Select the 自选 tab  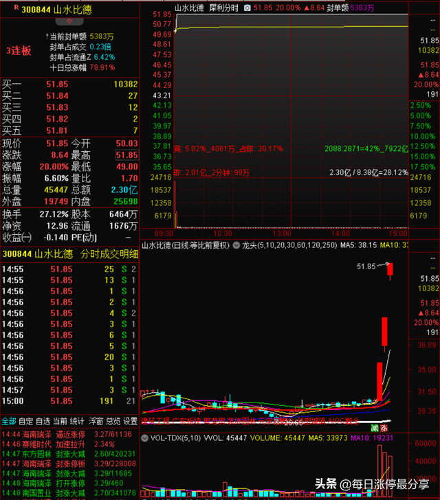coord(43,420)
